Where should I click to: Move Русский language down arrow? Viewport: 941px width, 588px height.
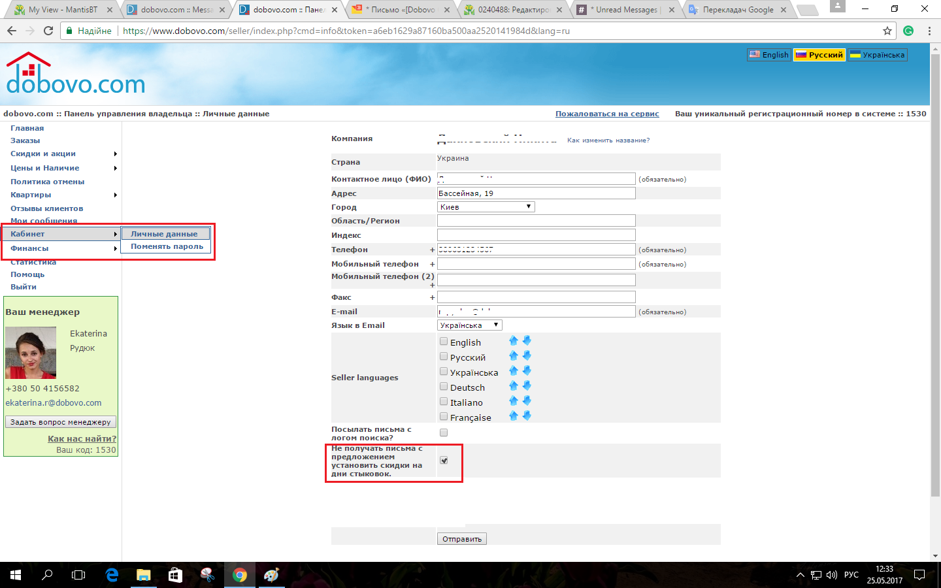[527, 355]
